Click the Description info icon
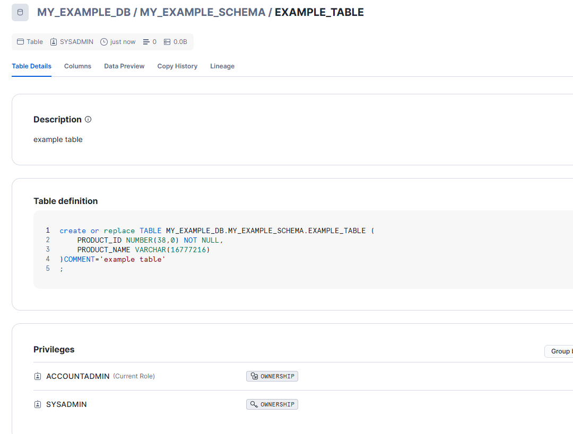573x434 pixels. click(x=88, y=119)
